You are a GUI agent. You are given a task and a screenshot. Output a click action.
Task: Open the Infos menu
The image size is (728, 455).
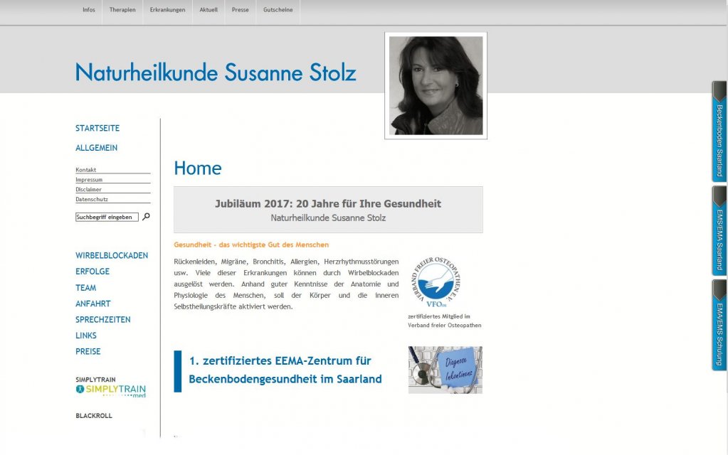[89, 10]
